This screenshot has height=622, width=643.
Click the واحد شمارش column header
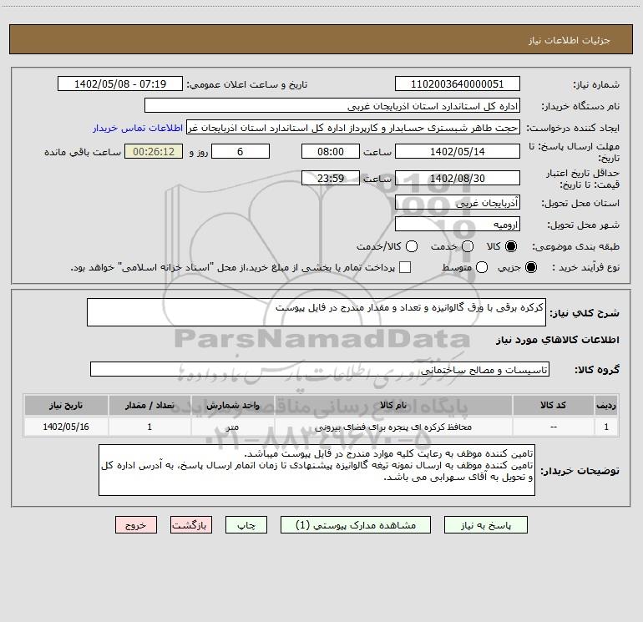point(232,405)
